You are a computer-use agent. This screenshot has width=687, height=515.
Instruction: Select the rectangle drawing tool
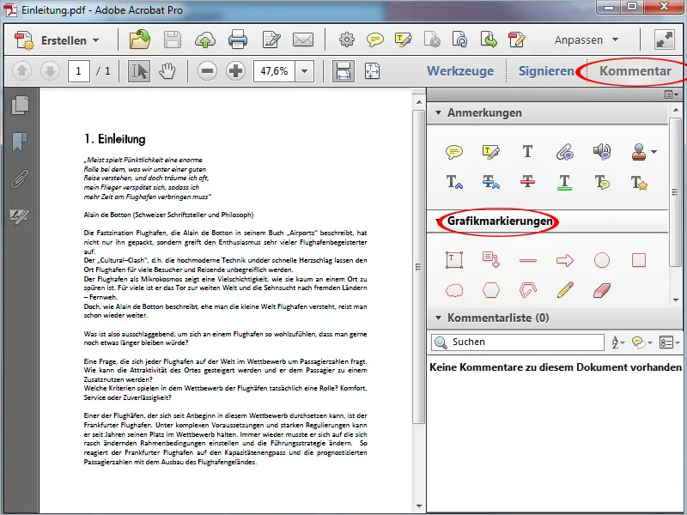(x=639, y=260)
